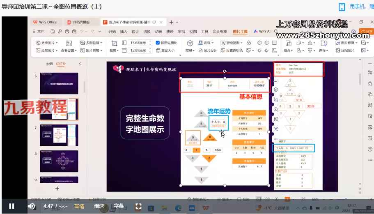
Task: Click the zoom-in magnifier in floating toolbar
Action: (x=276, y=110)
